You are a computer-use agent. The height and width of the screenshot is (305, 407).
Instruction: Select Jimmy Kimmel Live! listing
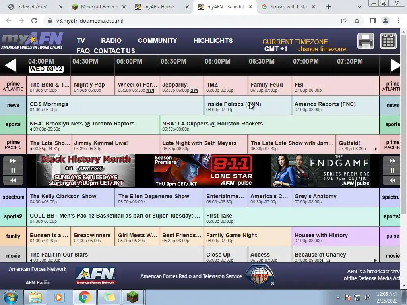[x=115, y=145]
